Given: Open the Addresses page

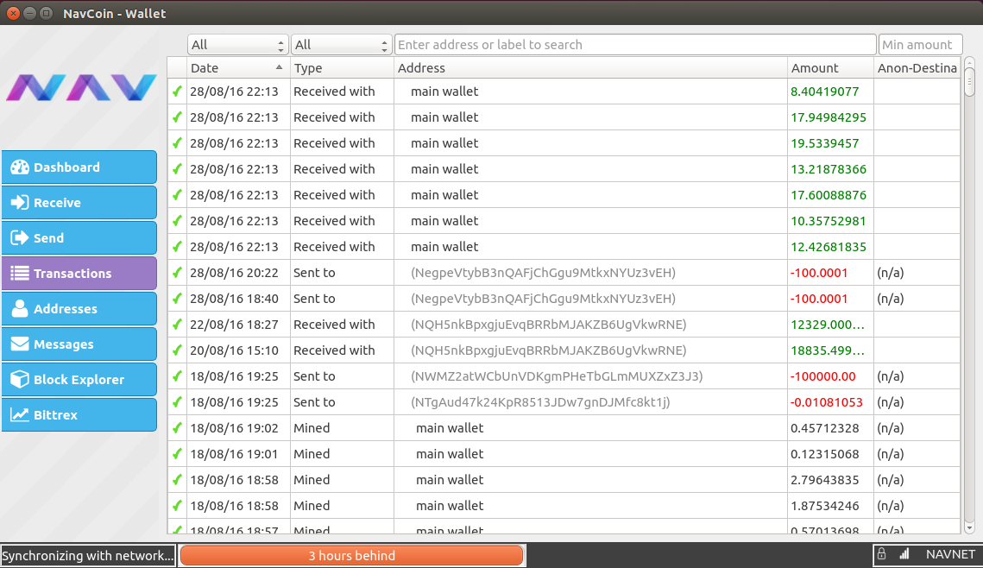Looking at the screenshot, I should [79, 308].
